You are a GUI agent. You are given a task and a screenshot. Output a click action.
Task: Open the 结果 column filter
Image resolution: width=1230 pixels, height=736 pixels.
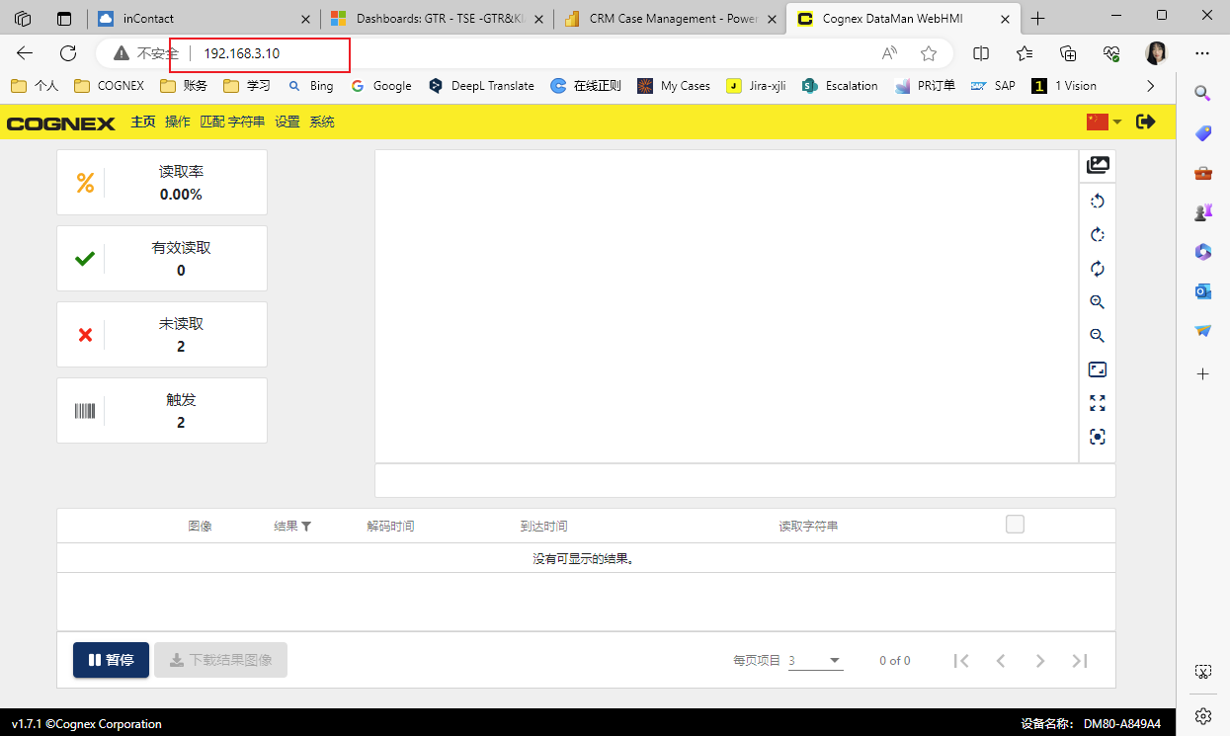306,527
